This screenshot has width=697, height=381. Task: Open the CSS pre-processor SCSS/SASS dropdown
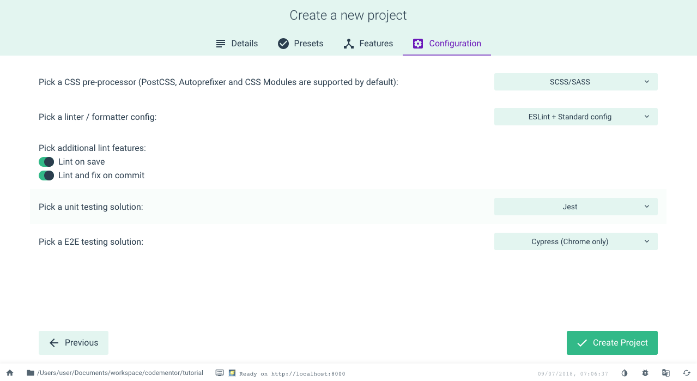575,82
